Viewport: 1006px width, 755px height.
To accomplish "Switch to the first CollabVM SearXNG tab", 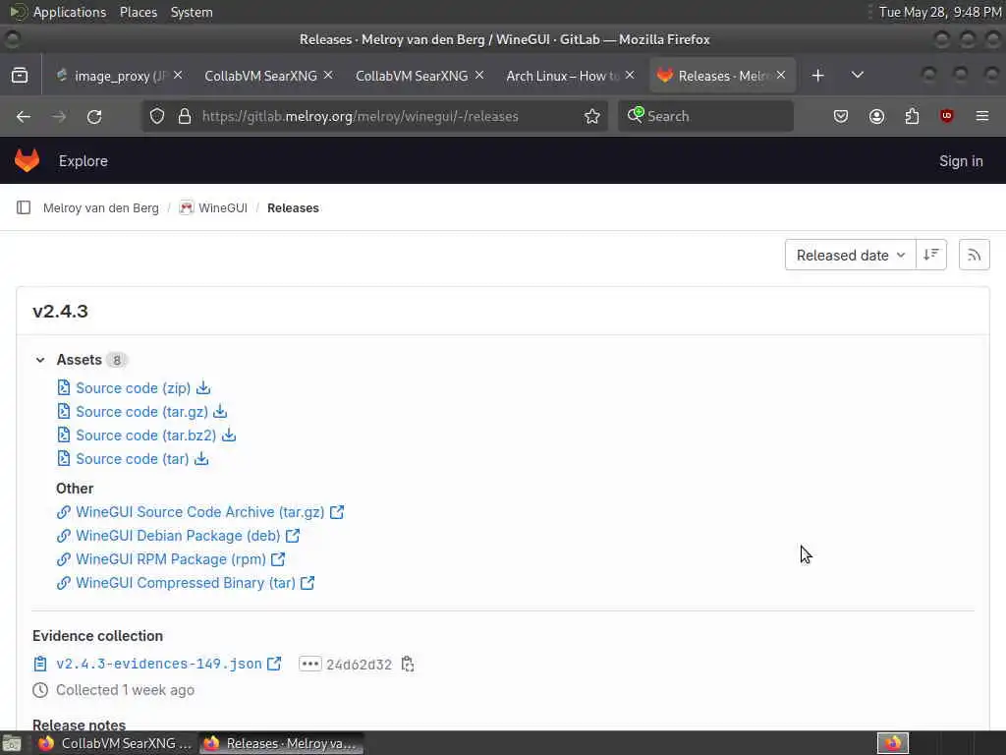I will (261, 76).
